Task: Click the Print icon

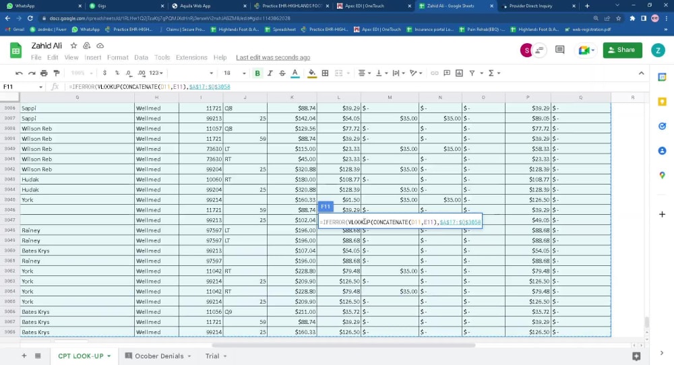Action: point(44,73)
